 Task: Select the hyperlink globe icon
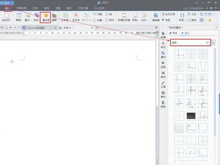(156, 16)
